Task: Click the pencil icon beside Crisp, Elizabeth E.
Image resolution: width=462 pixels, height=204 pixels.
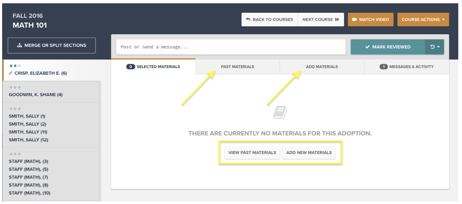Action: click(x=11, y=73)
